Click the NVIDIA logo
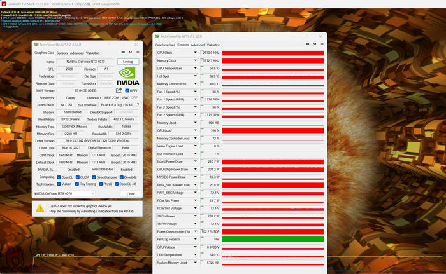 127,76
